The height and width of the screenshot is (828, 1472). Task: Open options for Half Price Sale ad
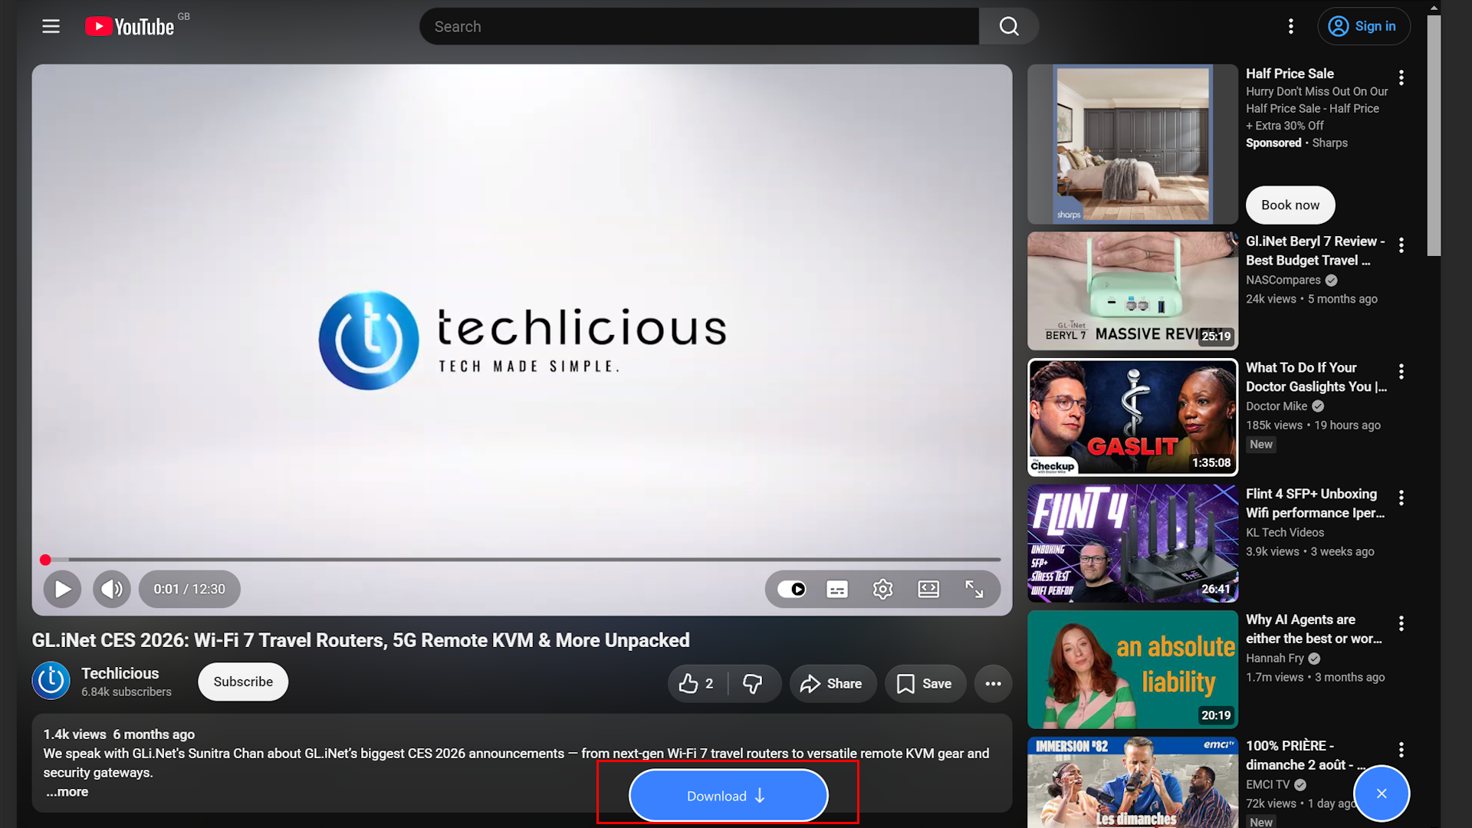pos(1401,77)
